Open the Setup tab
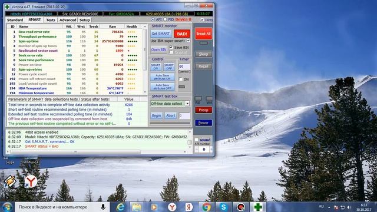 click(84, 20)
